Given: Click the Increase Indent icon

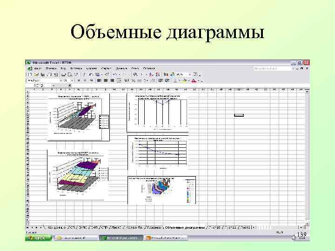Looking at the screenshot, I should pos(167,80).
